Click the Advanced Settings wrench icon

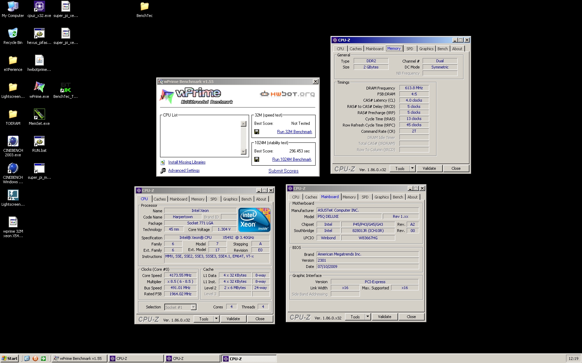[163, 170]
